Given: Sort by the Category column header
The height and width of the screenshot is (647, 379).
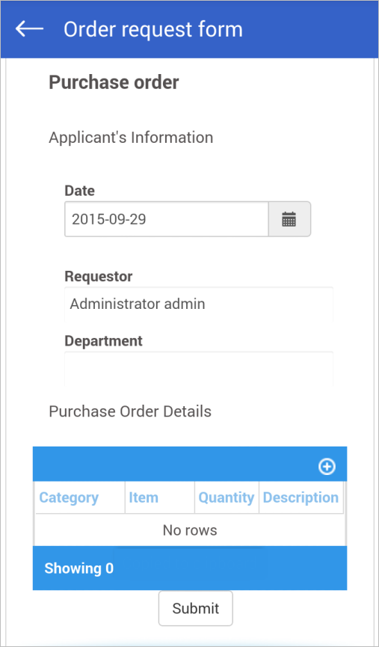Looking at the screenshot, I should (69, 497).
